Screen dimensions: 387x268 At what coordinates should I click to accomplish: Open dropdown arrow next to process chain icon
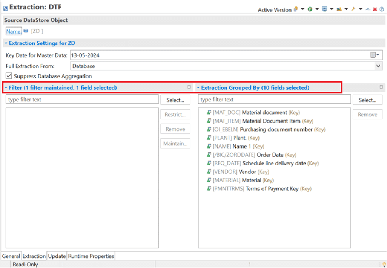click(x=346, y=9)
